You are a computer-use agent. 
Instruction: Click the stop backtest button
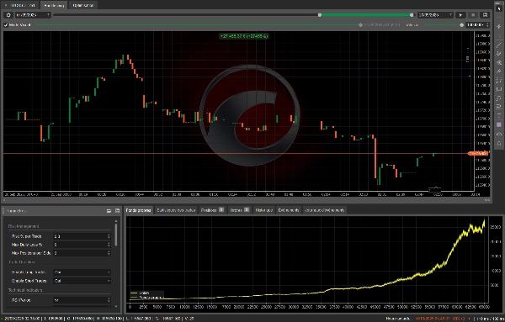tap(473, 15)
